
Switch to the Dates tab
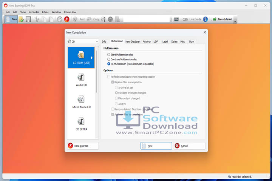[174, 41]
